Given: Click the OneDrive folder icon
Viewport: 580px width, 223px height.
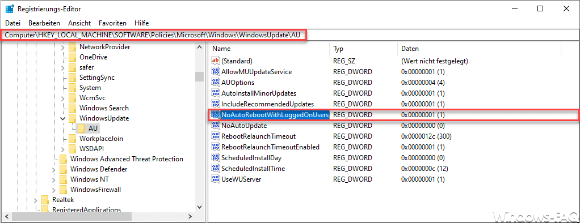Looking at the screenshot, I should pos(73,57).
